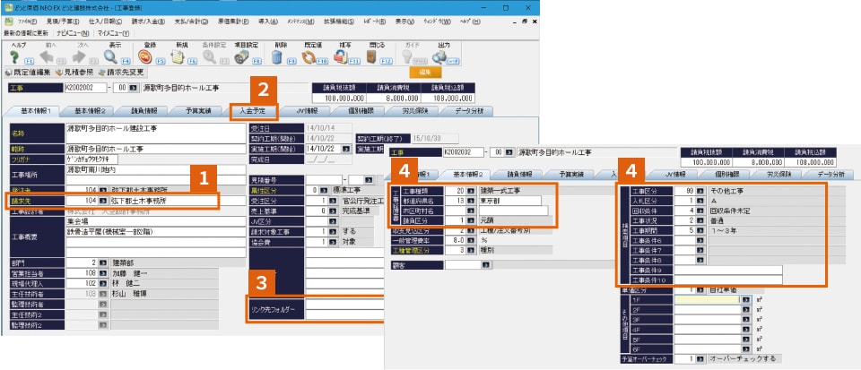Click the 既定値 refresh-arrows toolbar icon

[309, 57]
